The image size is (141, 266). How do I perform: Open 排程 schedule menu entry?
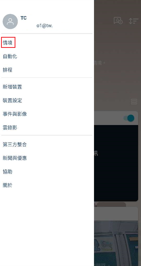coord(8,70)
